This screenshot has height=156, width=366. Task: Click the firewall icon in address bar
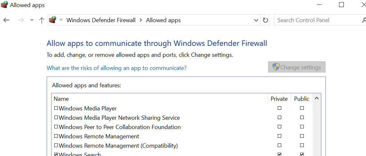coord(53,20)
